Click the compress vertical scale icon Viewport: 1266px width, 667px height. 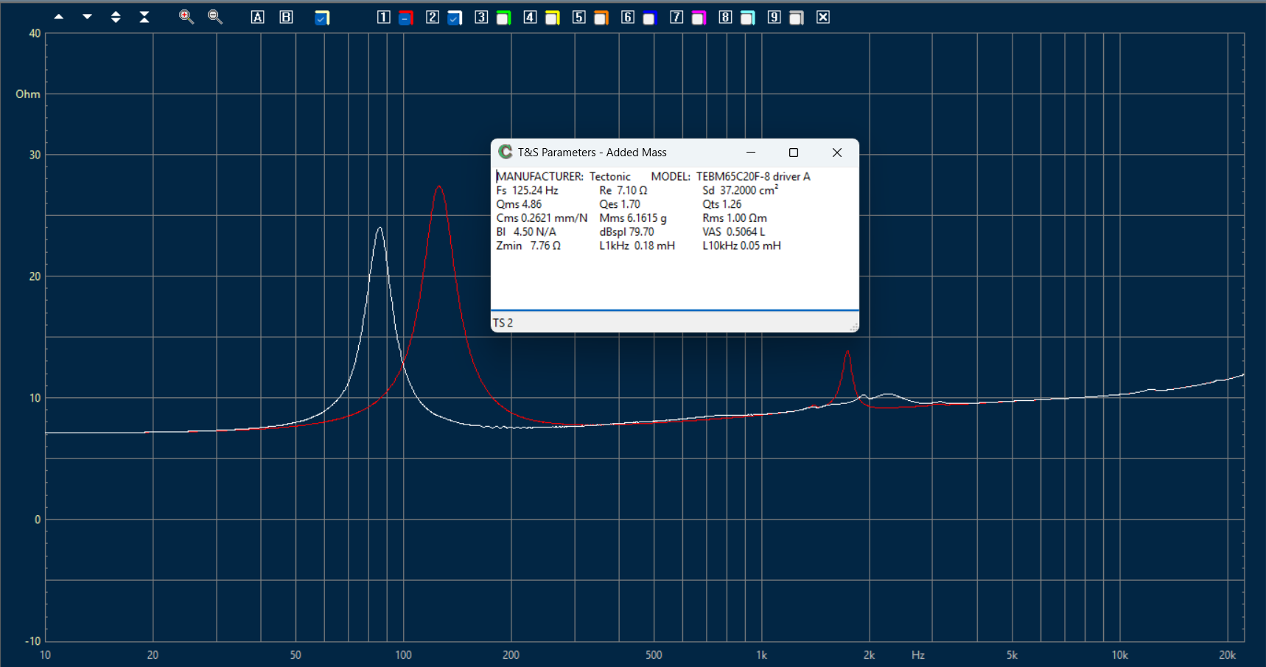coord(144,17)
